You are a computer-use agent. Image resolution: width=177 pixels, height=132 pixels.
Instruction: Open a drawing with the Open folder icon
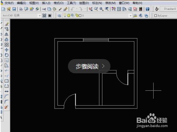pos(8,9)
